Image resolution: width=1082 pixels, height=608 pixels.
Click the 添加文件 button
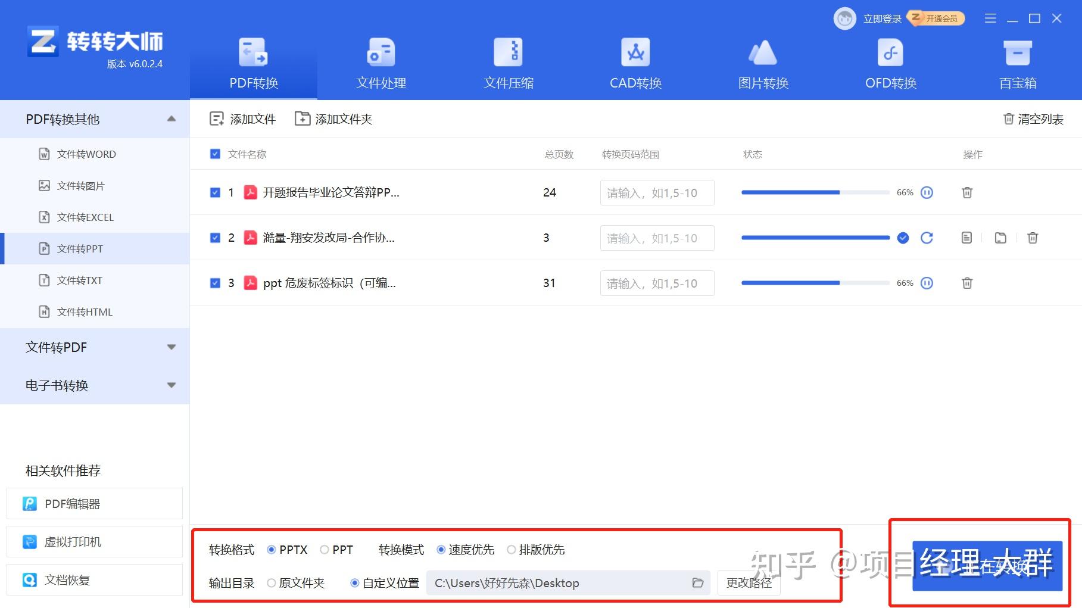pyautogui.click(x=242, y=119)
